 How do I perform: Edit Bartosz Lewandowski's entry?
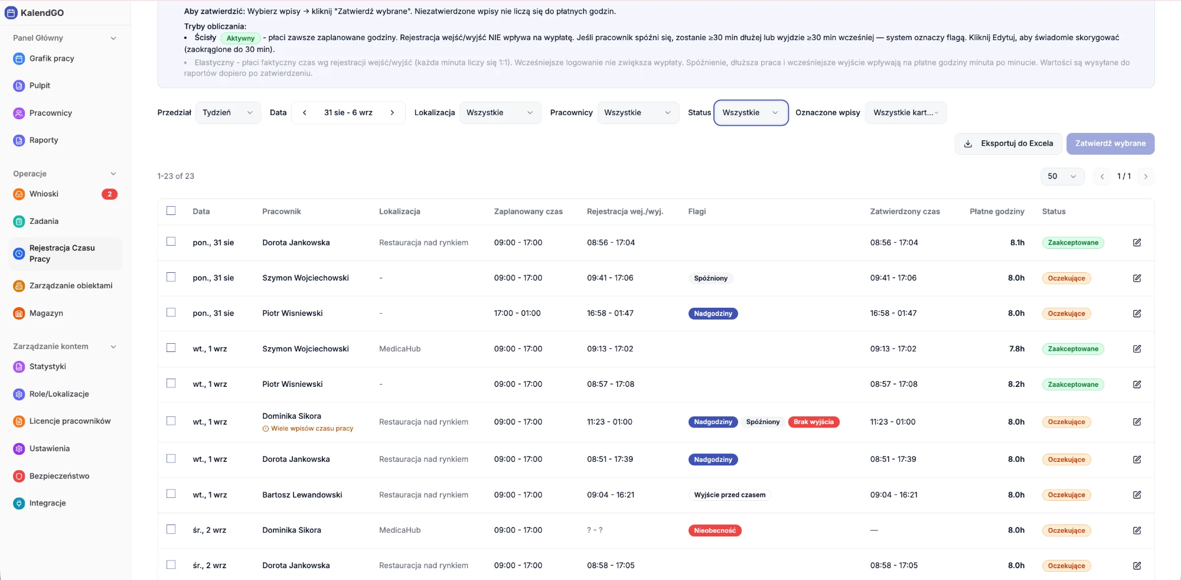[x=1137, y=495]
